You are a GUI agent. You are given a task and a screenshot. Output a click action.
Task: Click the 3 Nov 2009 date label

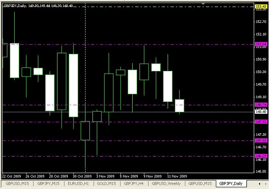pyautogui.click(x=105, y=176)
